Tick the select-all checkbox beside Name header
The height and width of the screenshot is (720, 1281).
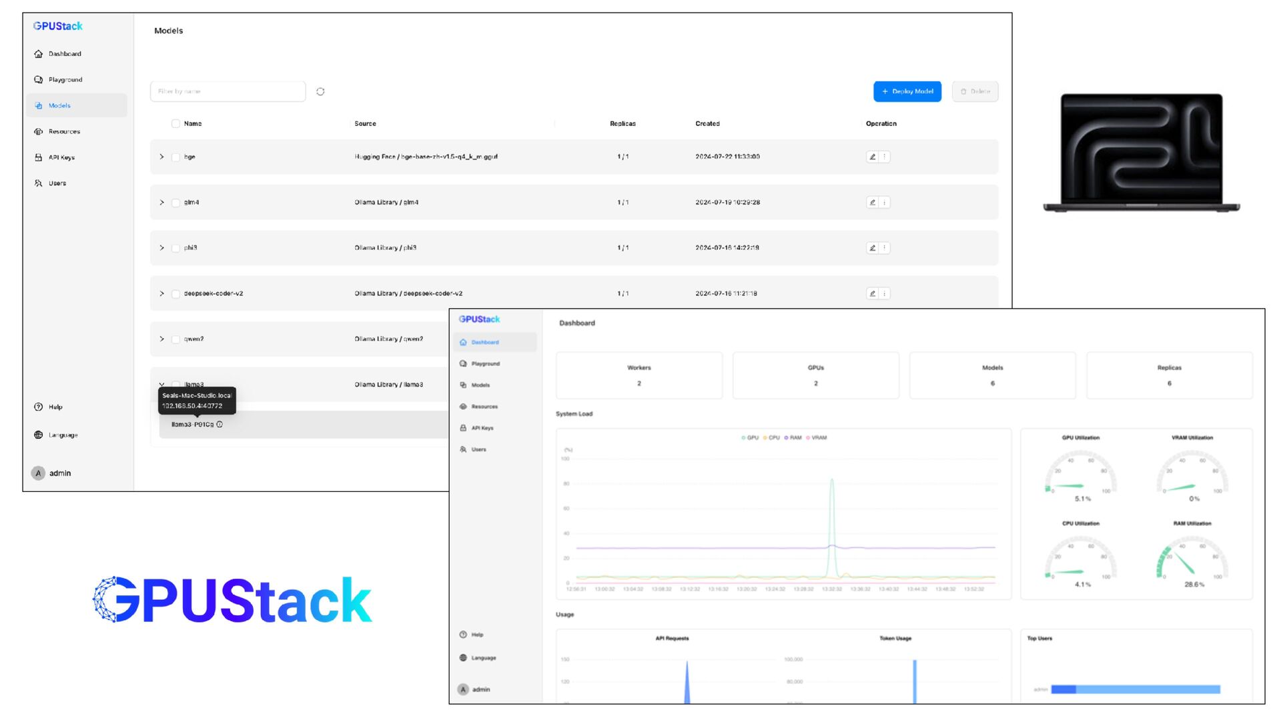coord(175,123)
